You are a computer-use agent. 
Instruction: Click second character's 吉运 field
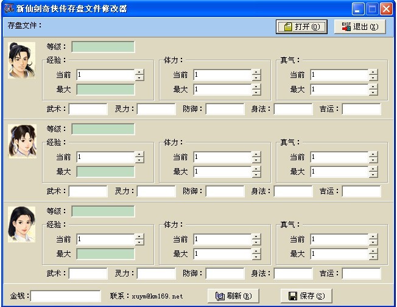coord(361,191)
